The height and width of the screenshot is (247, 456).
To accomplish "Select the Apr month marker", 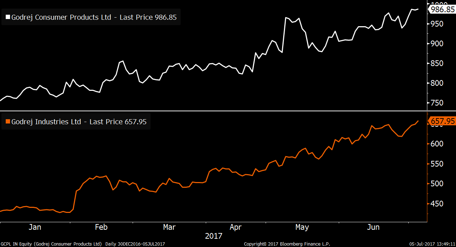I will [x=236, y=227].
